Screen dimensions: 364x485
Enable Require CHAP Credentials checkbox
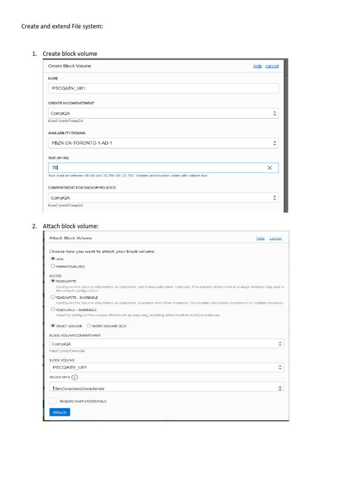click(53, 401)
